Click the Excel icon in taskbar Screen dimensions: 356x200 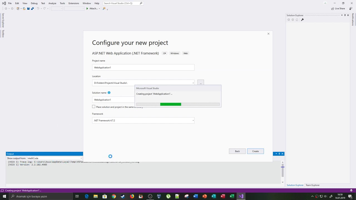[232, 196]
